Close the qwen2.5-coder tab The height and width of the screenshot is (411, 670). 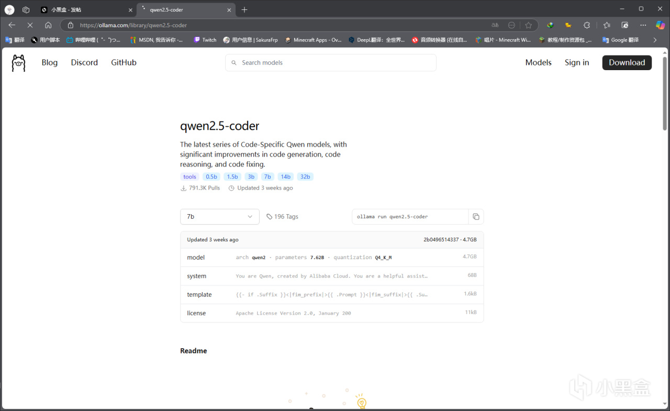[229, 10]
